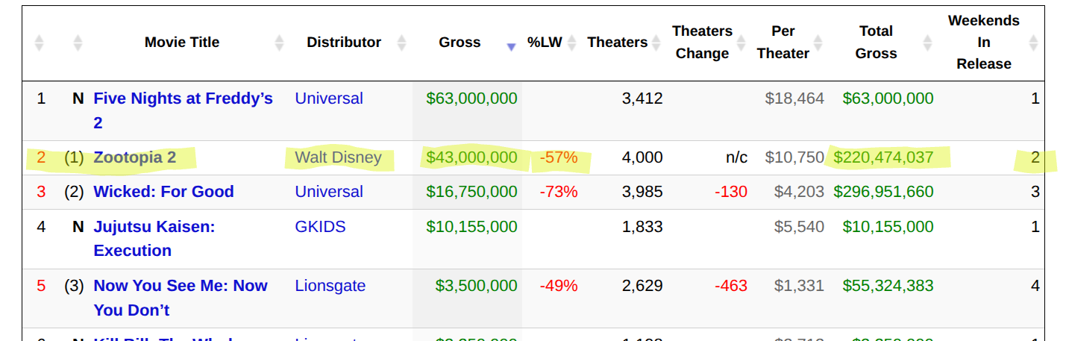Screen dimensions: 1066x341
Task: Sort by %LW using its arrows
Action: (572, 43)
